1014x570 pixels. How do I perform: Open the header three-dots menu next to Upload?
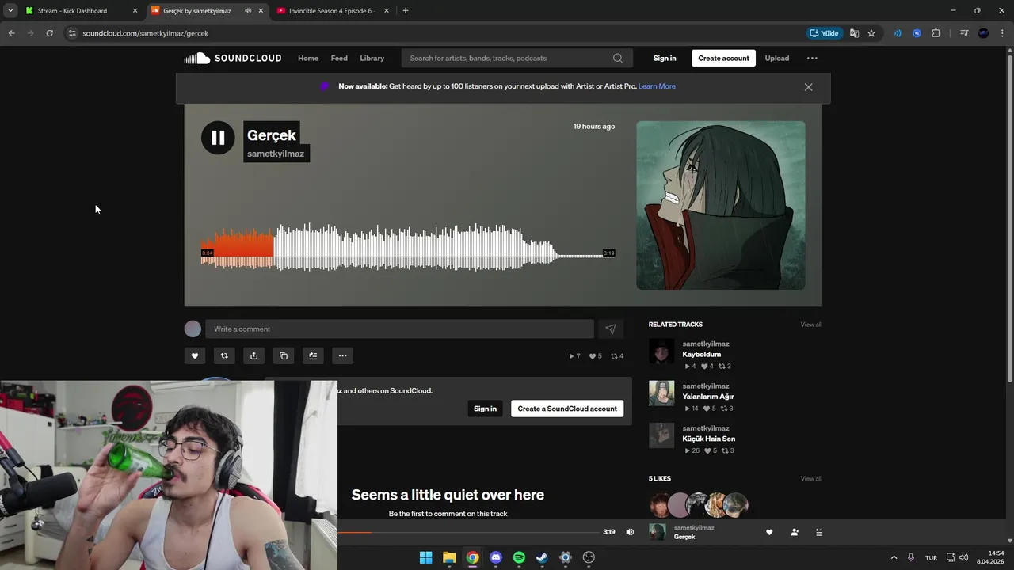pos(812,58)
